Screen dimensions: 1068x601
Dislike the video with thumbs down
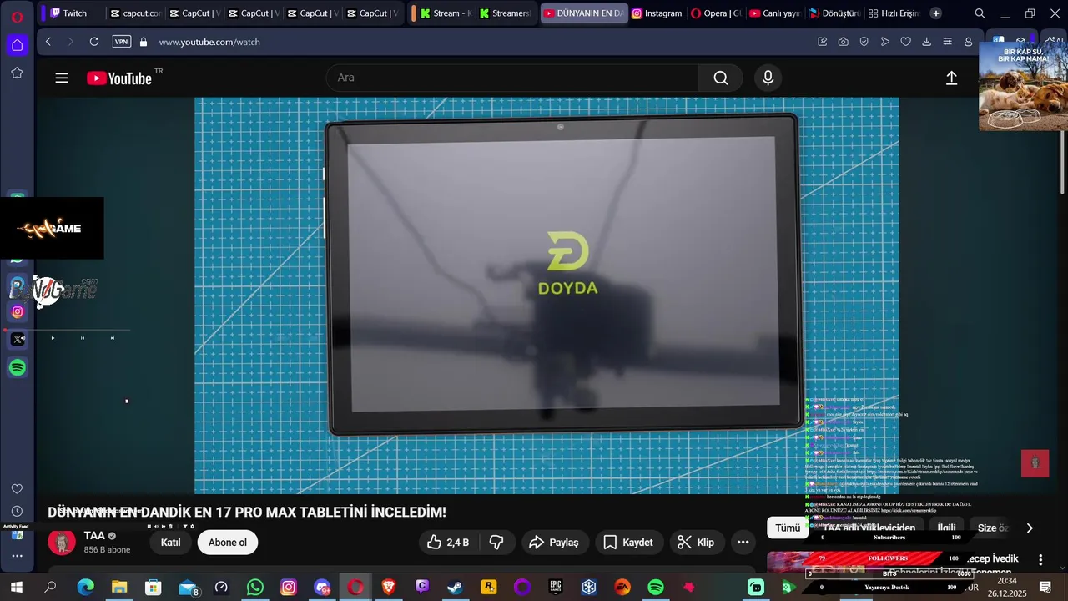(496, 543)
